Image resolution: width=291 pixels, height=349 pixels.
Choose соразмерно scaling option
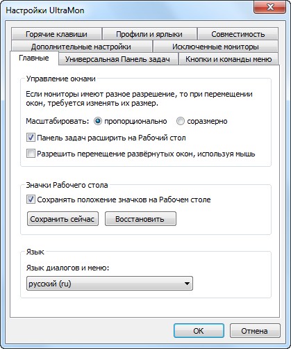tap(180, 121)
